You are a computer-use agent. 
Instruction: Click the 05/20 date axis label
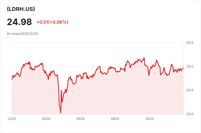[81, 119]
